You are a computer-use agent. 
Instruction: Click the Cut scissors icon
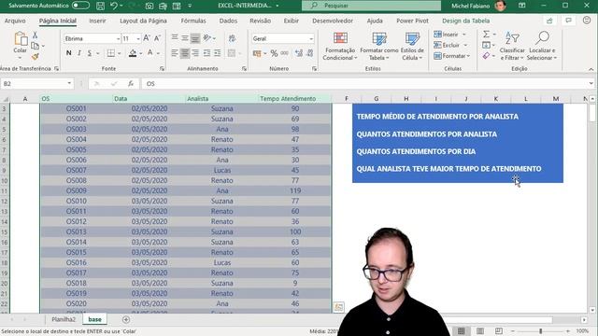[36, 35]
